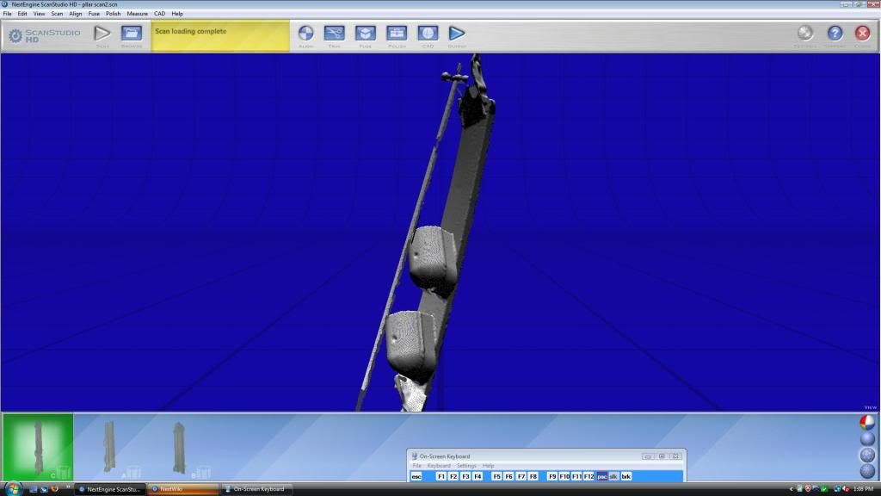This screenshot has width=881, height=496.
Task: Select the Trim tool icon
Action: 335,34
